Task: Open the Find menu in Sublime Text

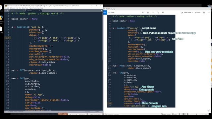Action: pos(17,8)
